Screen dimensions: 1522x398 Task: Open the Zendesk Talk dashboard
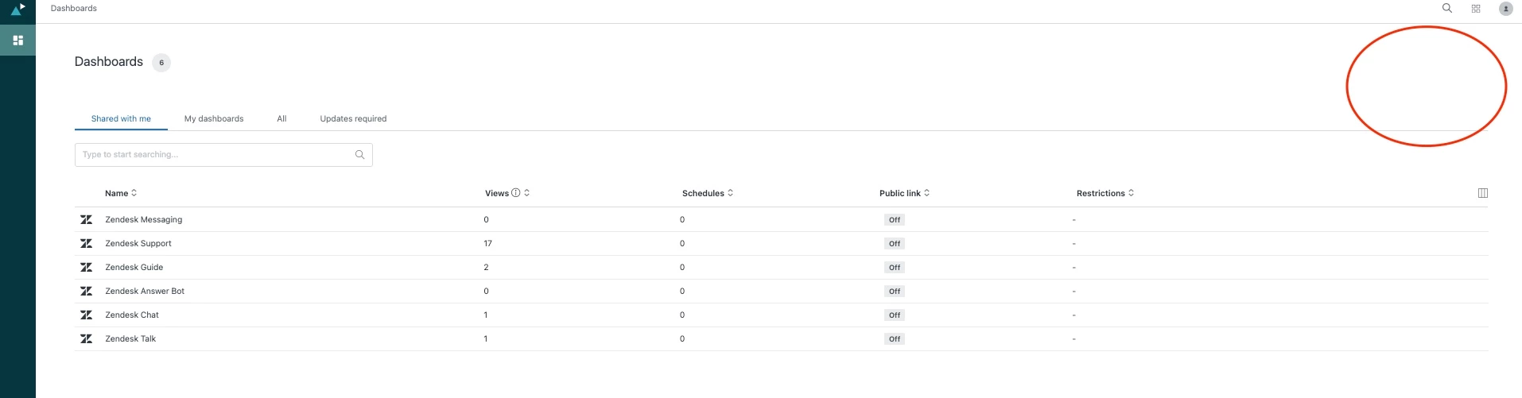point(130,338)
